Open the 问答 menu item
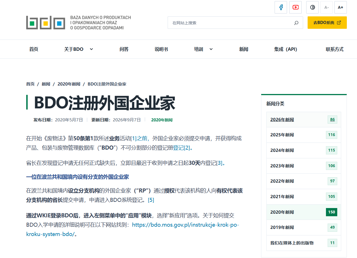 coord(124,49)
